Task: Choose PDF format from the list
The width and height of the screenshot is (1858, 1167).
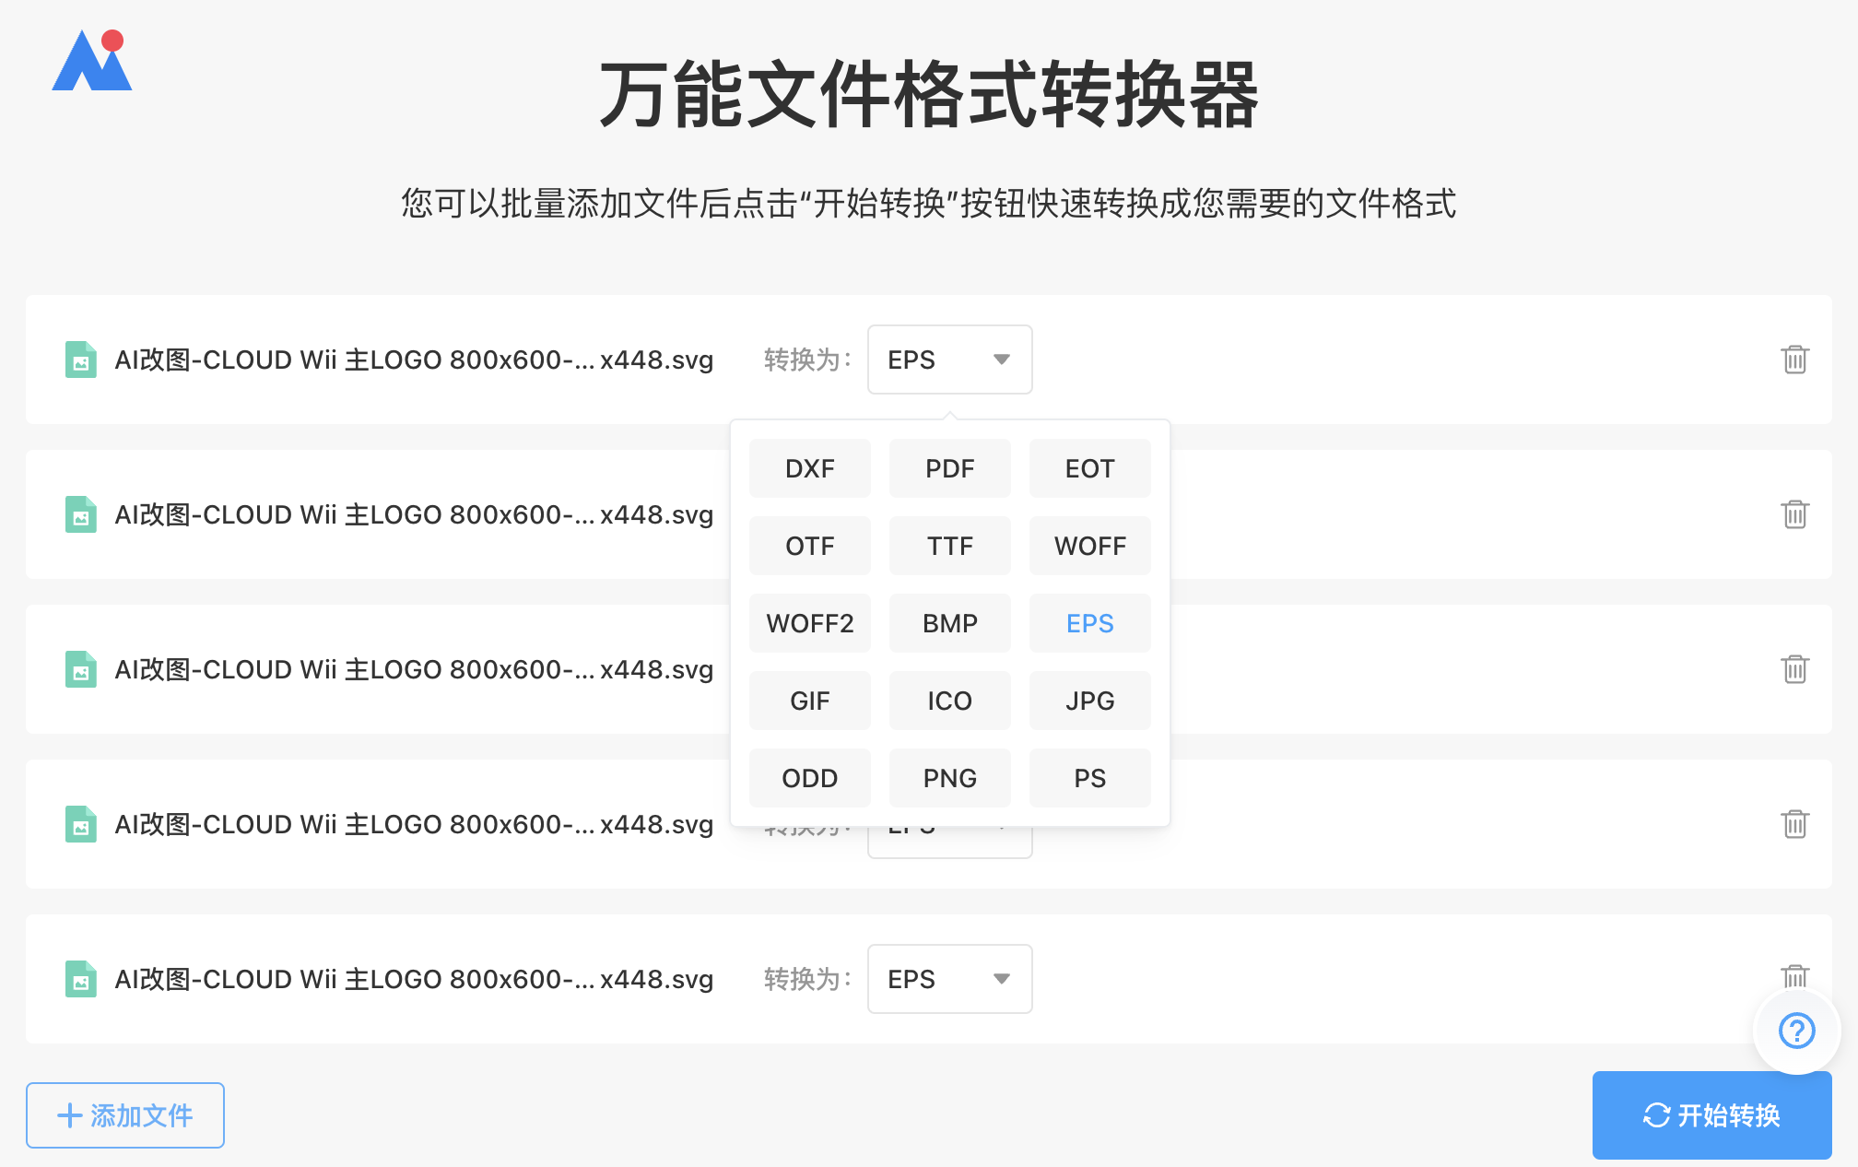Action: (x=949, y=468)
